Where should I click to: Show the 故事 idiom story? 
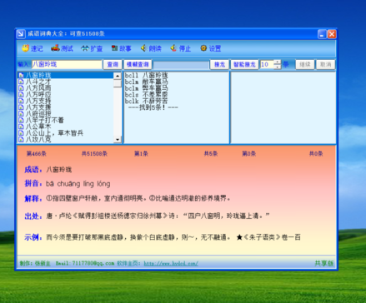(x=121, y=48)
